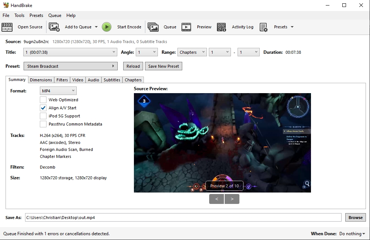Screen dimensions: 370x240
Task: Click the green Start Encode play icon
Action: pyautogui.click(x=107, y=27)
